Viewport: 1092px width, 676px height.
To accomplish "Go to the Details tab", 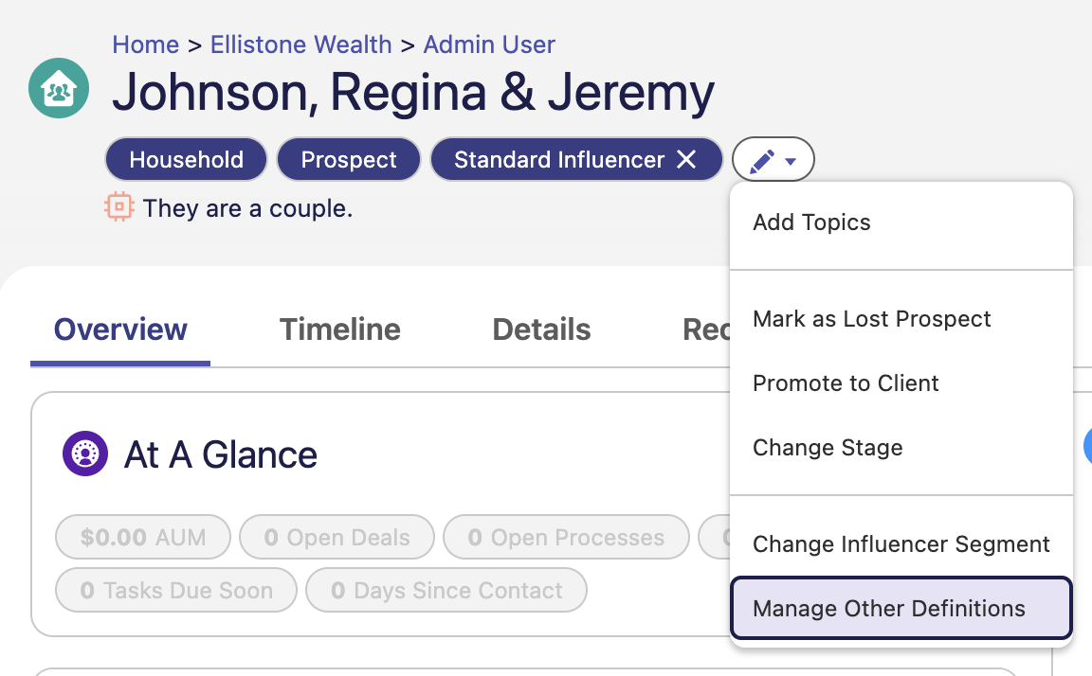I will click(541, 329).
